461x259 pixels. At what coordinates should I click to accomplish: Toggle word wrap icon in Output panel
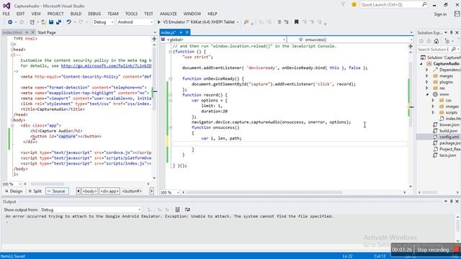point(187,209)
